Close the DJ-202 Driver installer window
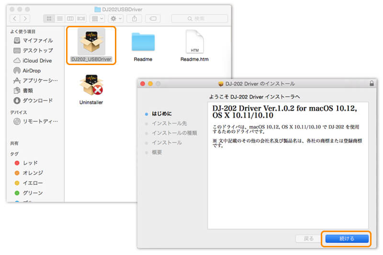This screenshot has height=255, width=383. (143, 84)
